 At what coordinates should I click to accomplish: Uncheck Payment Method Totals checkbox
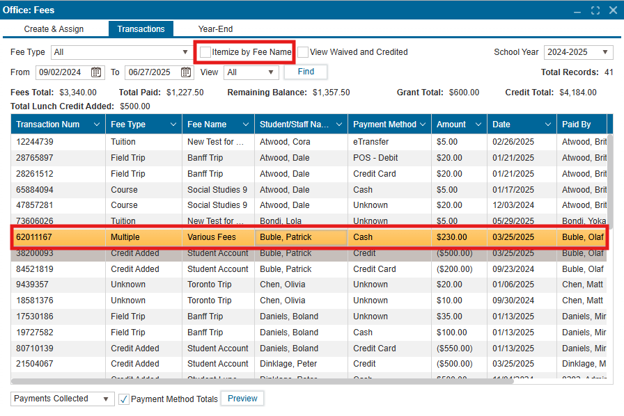124,399
